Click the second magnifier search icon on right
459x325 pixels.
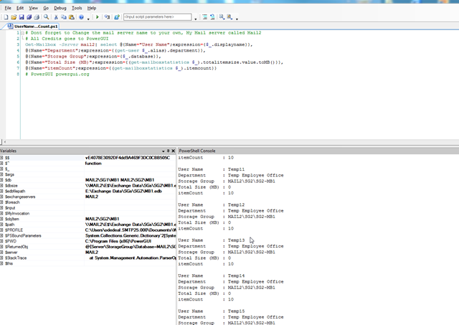pyautogui.click(x=229, y=17)
